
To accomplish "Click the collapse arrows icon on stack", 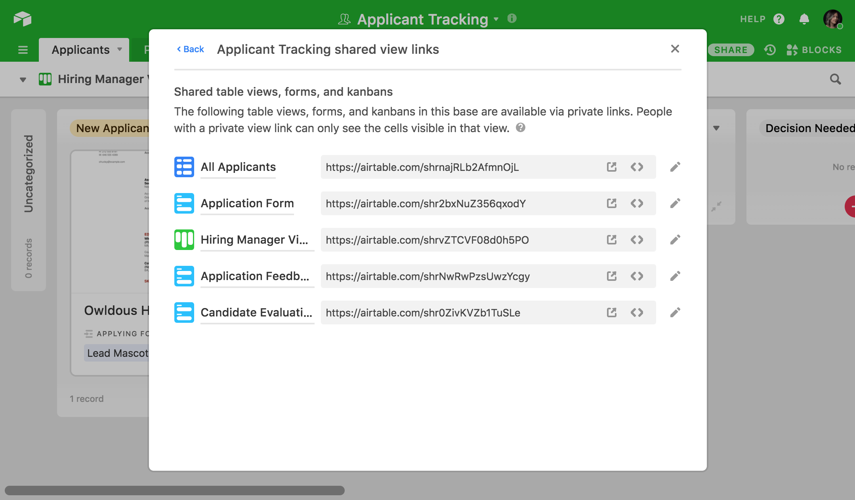I will pyautogui.click(x=716, y=206).
